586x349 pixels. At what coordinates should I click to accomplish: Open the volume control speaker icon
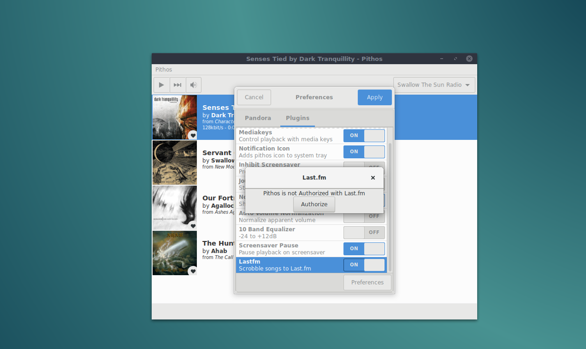pyautogui.click(x=193, y=85)
